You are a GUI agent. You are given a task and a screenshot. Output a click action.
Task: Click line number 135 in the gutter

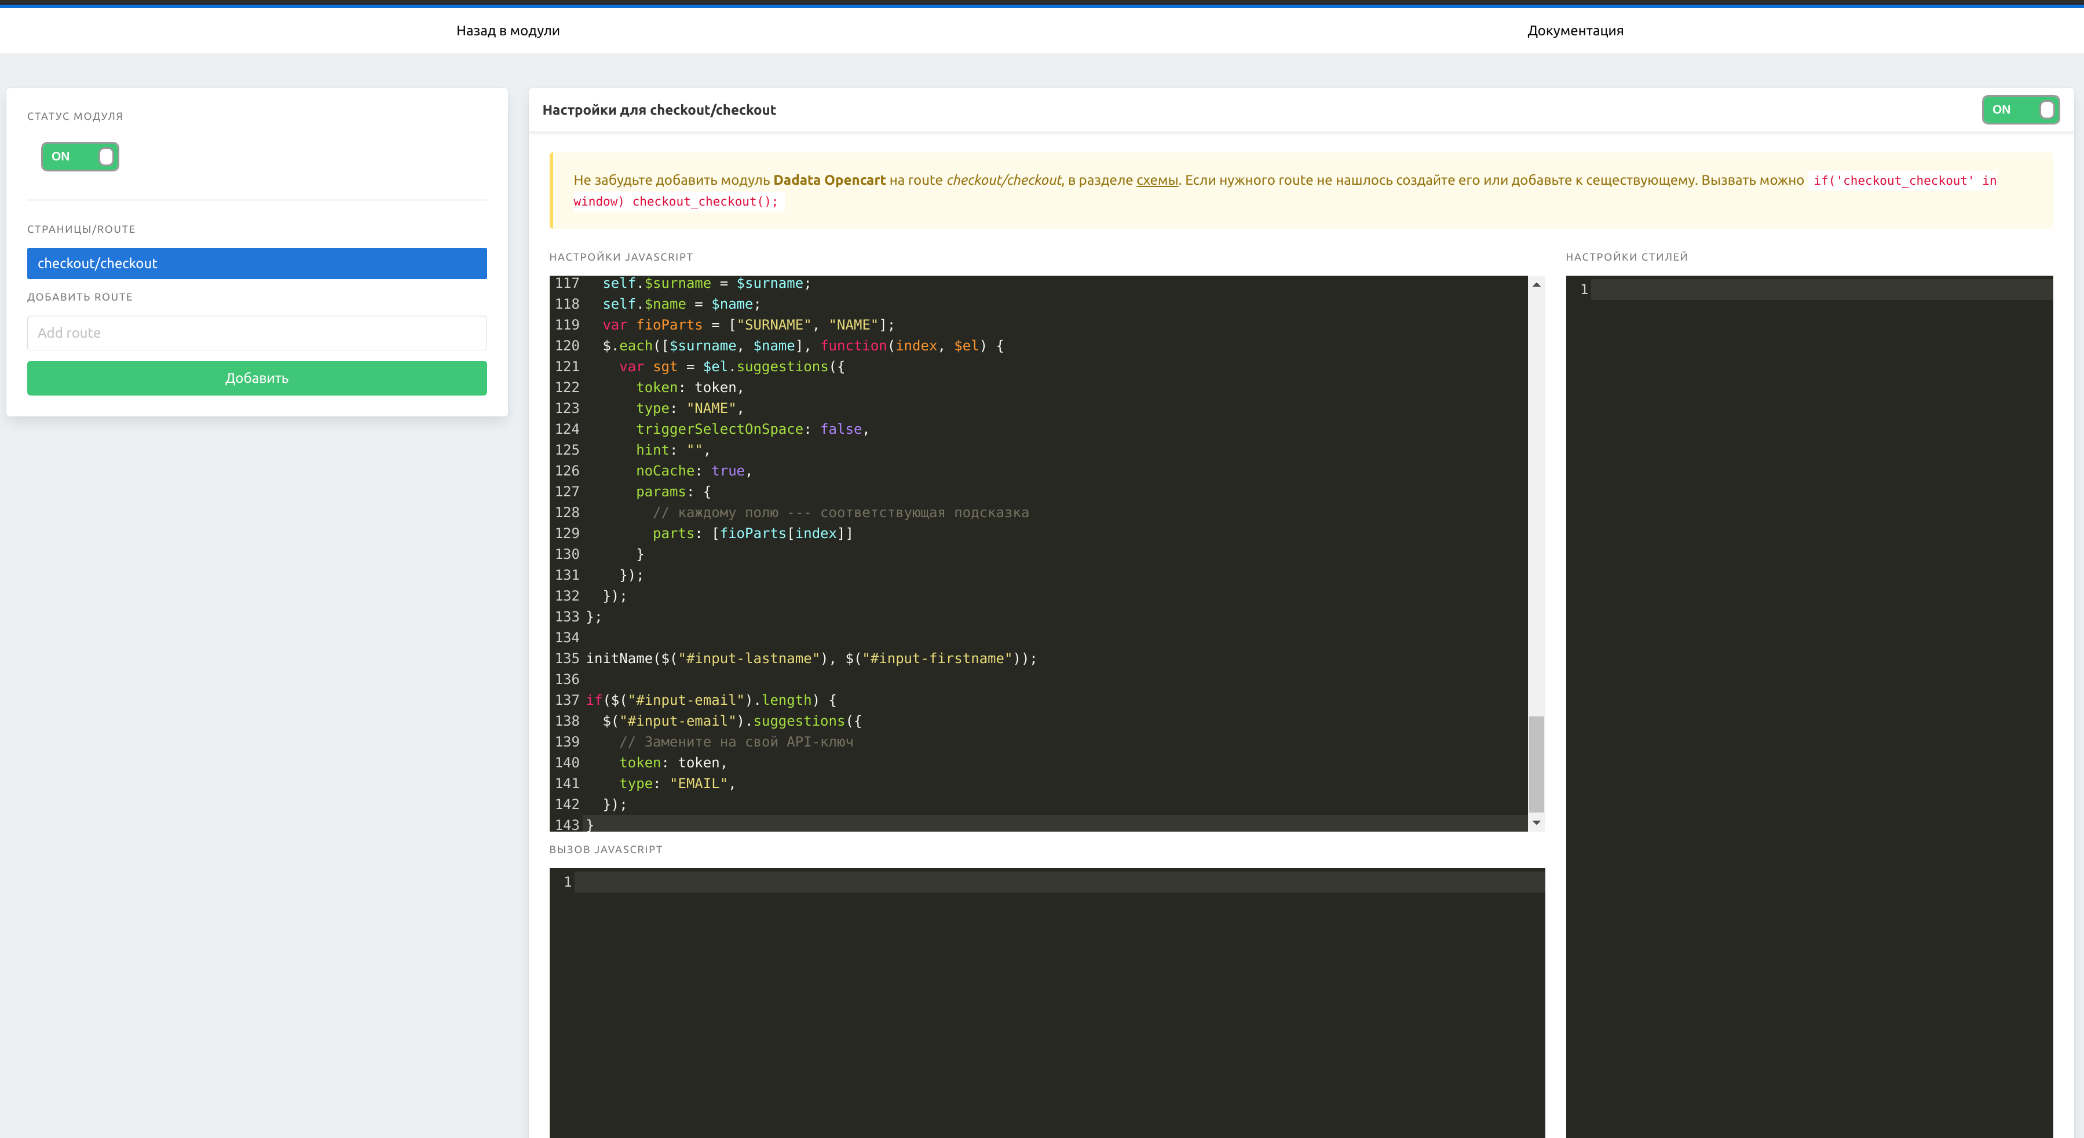pos(566,658)
